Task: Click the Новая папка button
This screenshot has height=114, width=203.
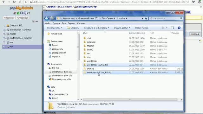Action: click(x=141, y=28)
